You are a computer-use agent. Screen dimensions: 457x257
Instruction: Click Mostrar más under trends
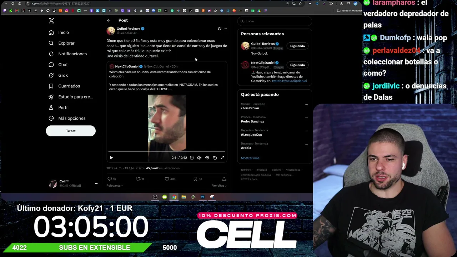[250, 158]
